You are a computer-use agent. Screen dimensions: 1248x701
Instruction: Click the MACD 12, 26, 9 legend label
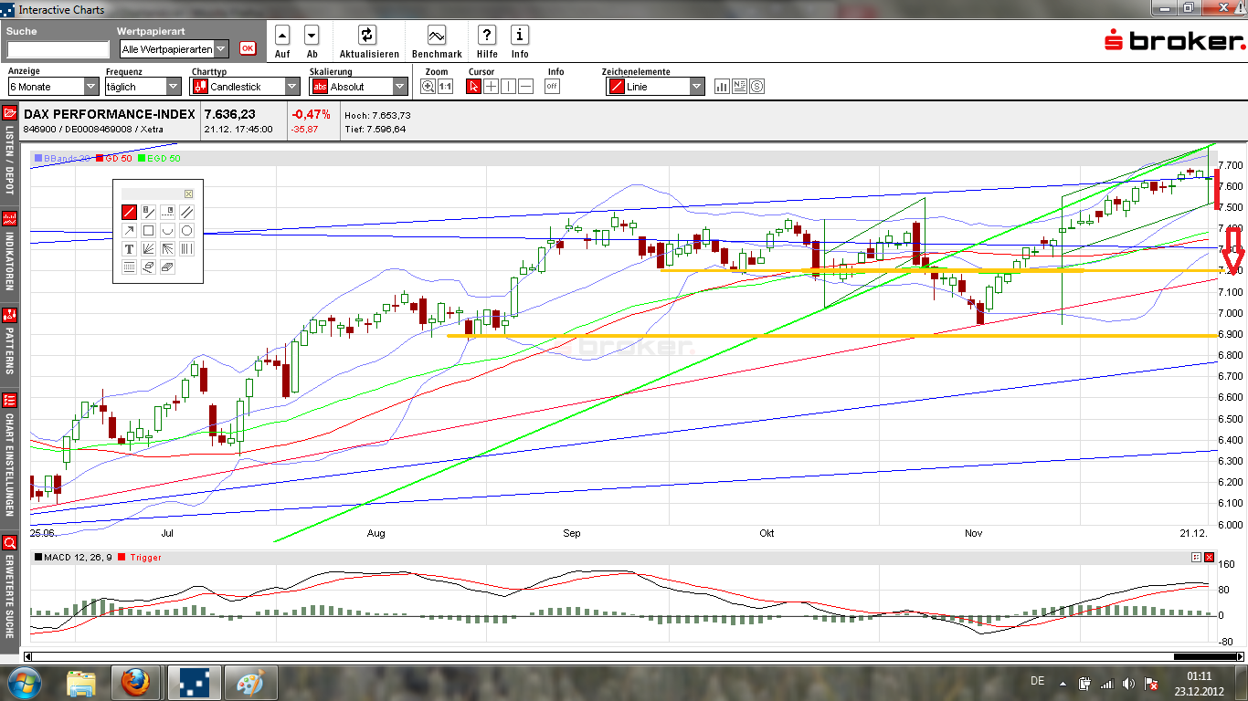73,557
